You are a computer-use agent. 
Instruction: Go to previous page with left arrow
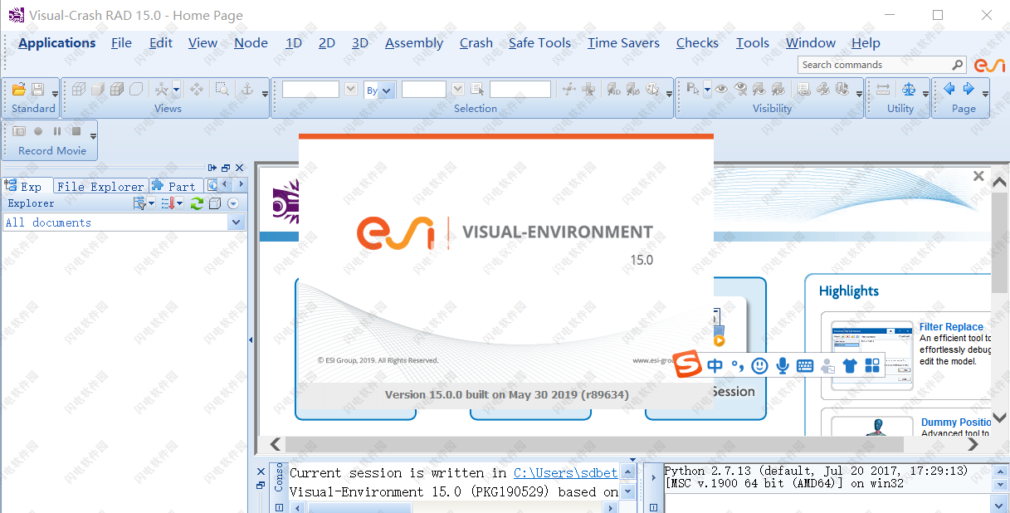pos(949,88)
